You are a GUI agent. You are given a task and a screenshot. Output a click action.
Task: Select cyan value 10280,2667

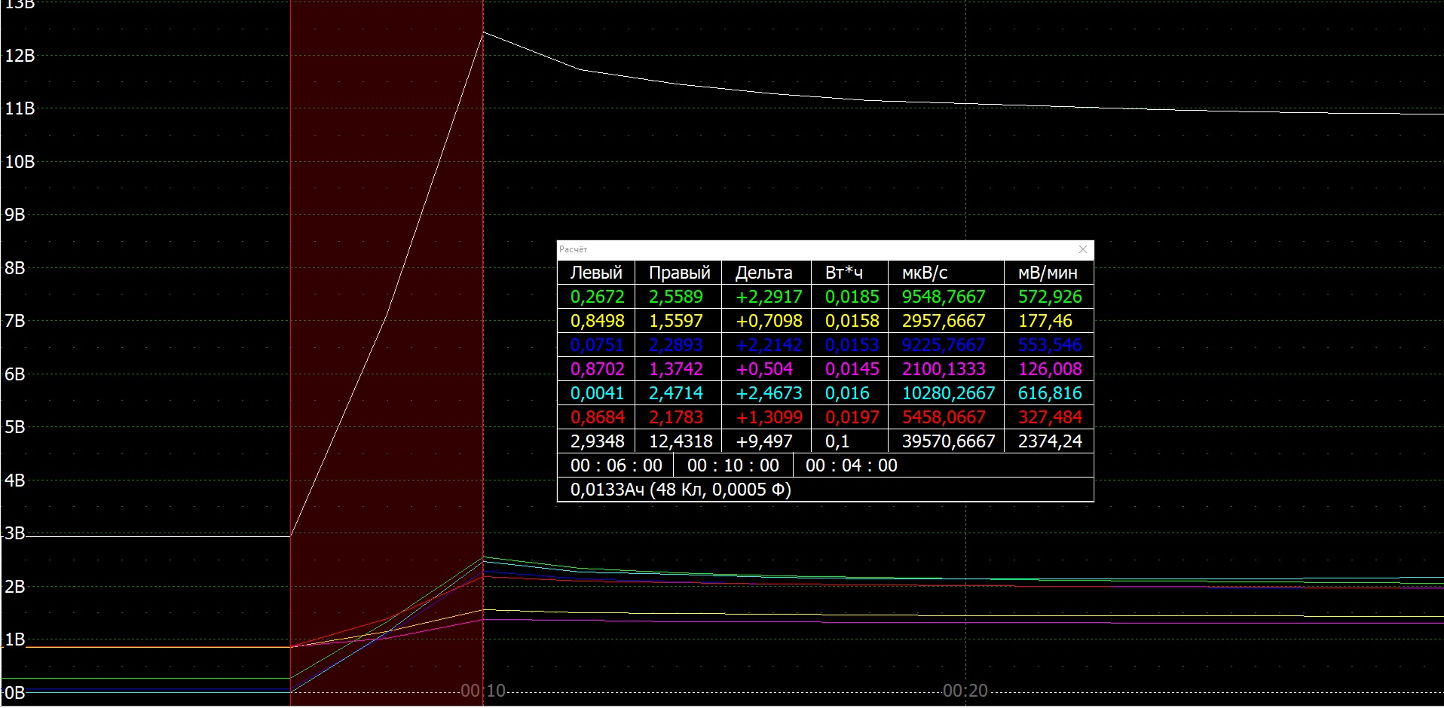[948, 393]
